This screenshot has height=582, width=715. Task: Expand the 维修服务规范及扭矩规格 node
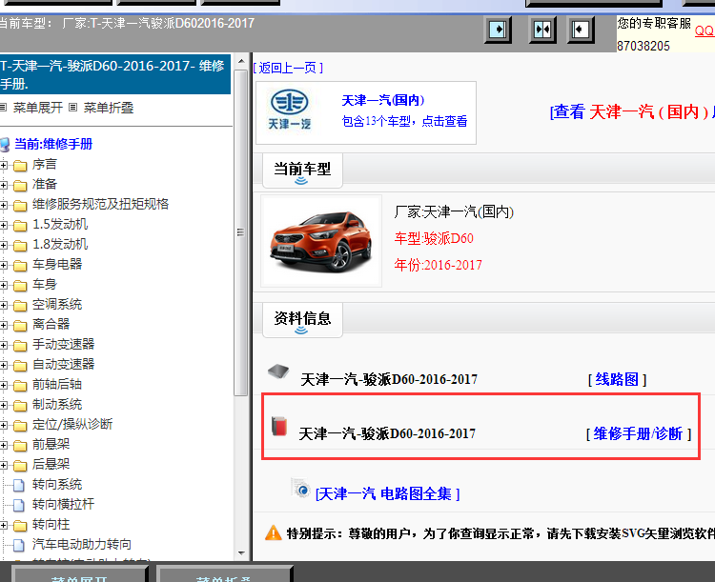click(x=4, y=205)
